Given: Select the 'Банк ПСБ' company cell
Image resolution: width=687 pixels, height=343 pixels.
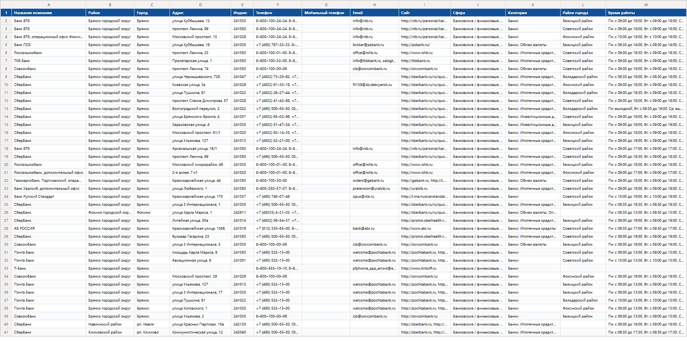Looking at the screenshot, I should click(x=49, y=45).
